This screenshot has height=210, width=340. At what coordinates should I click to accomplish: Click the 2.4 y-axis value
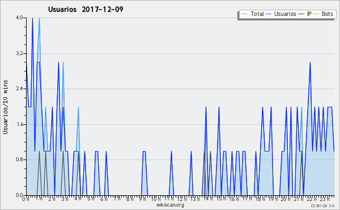(x=19, y=89)
